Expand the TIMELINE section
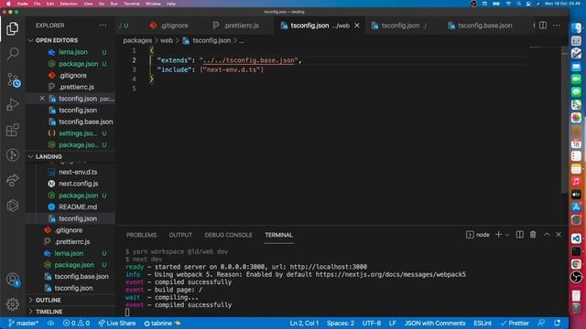Viewport: 586px width, 329px height. click(49, 312)
